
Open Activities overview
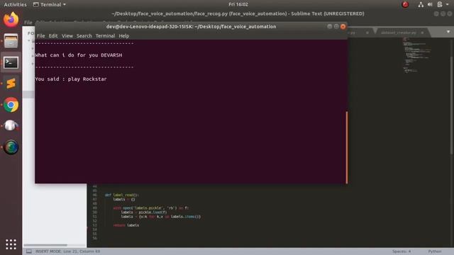click(15, 4)
